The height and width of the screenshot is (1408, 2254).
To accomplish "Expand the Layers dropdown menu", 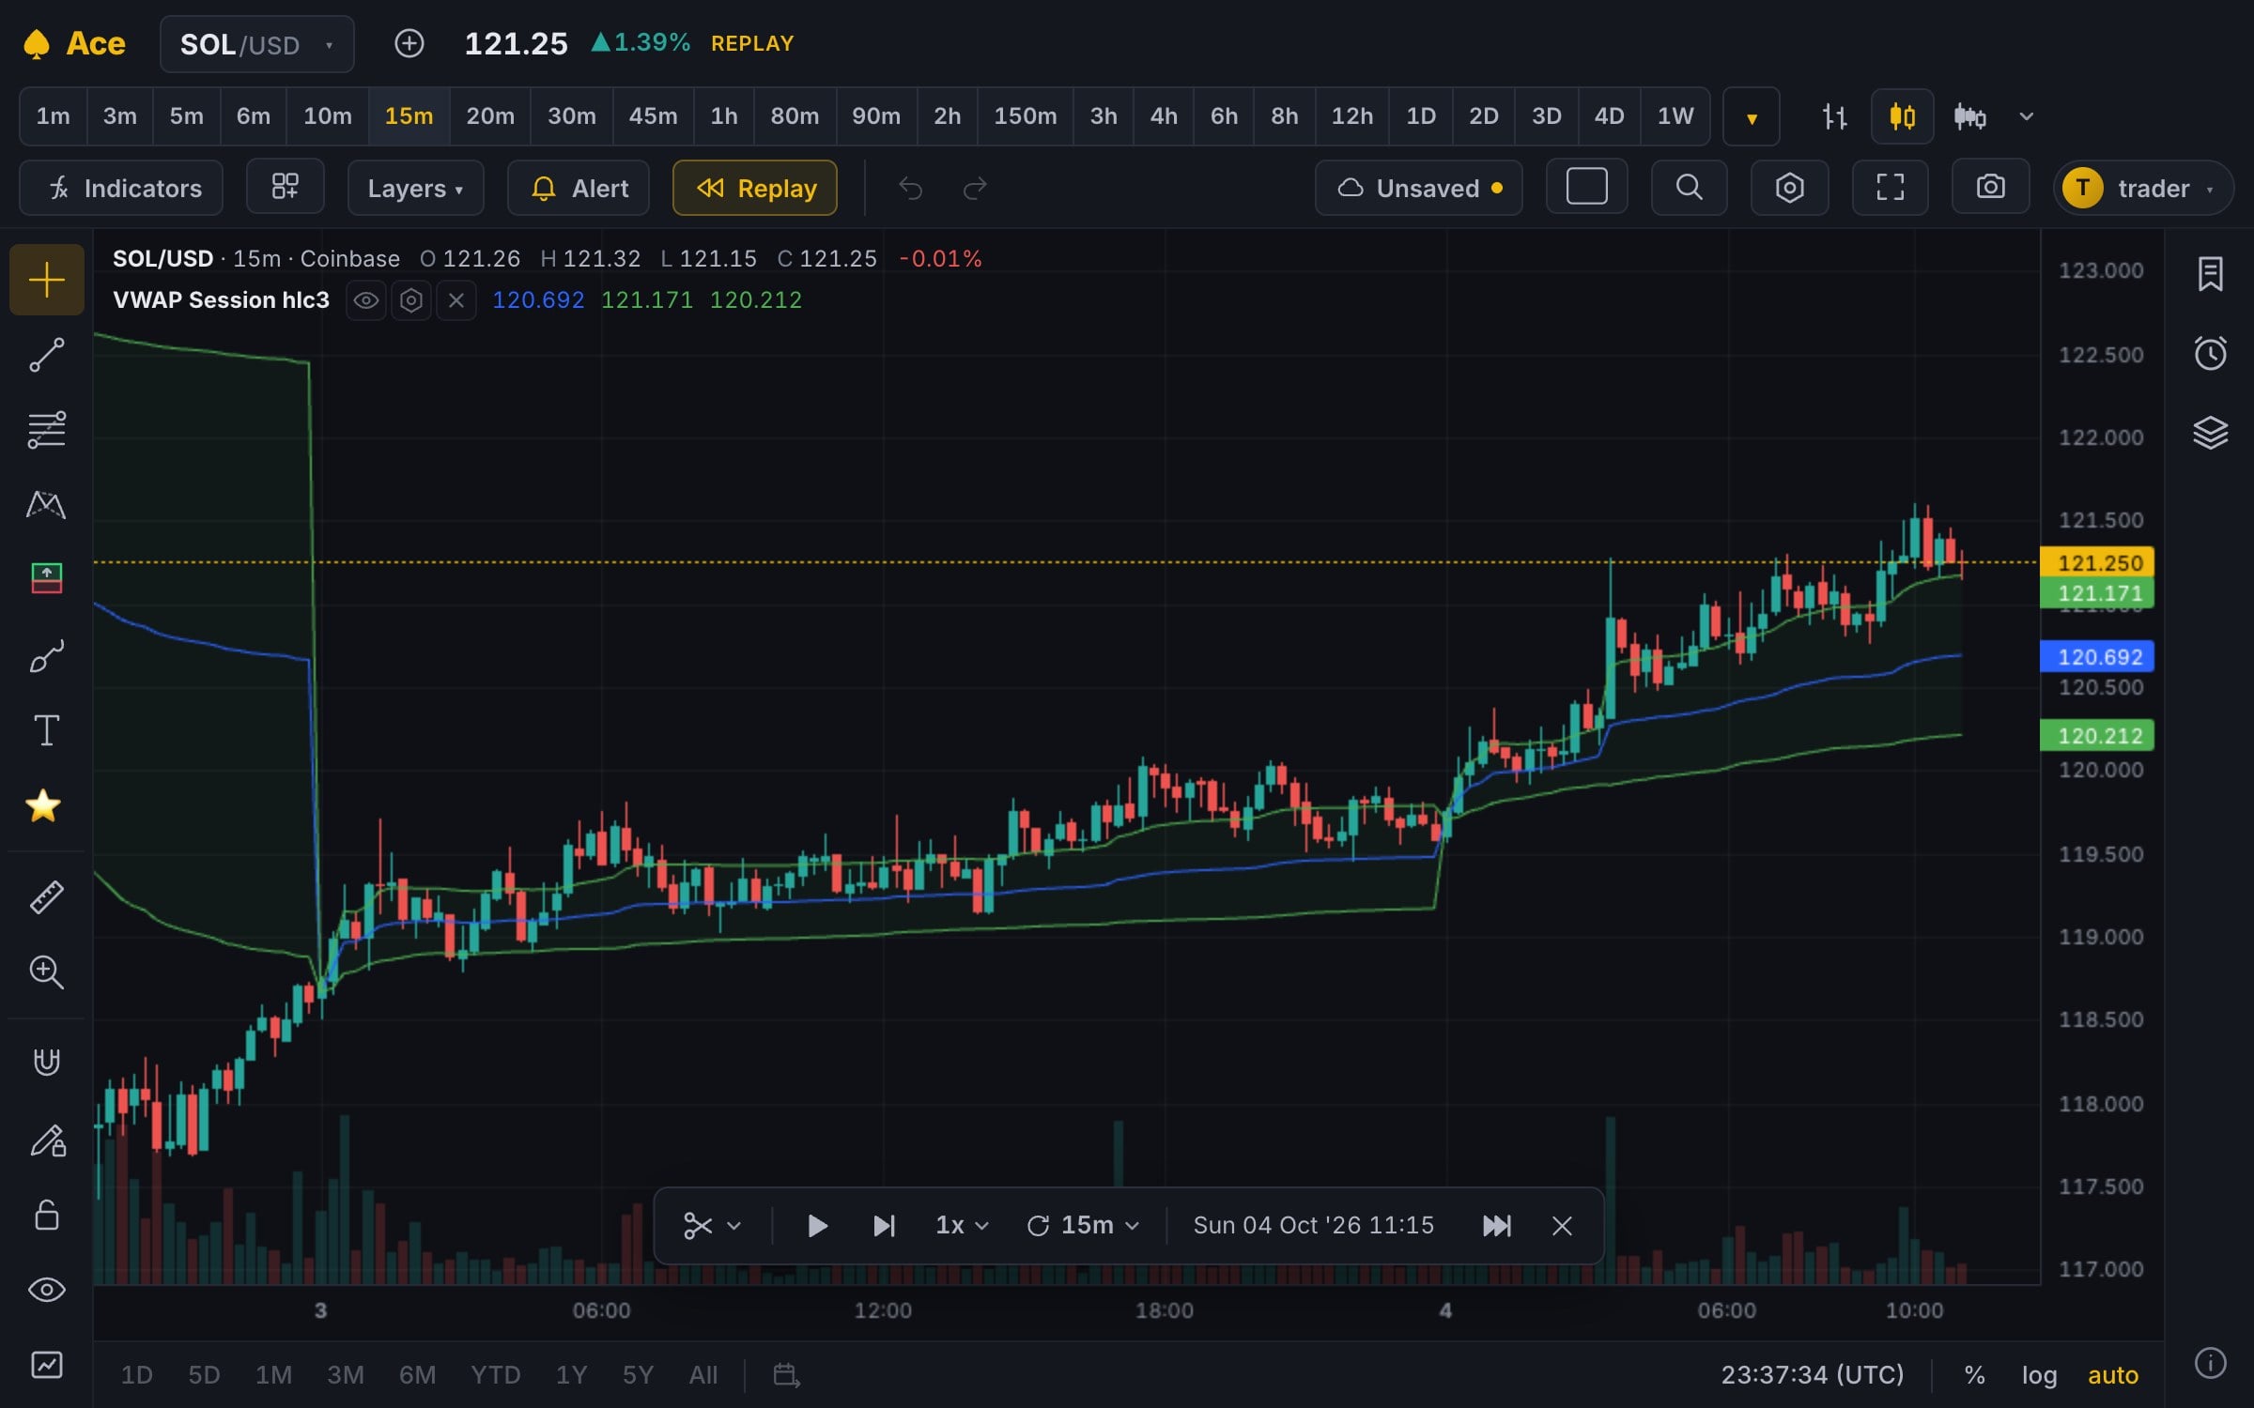I will (415, 188).
